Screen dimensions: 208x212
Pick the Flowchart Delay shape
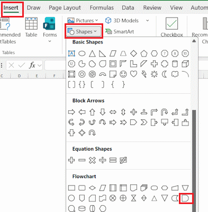185,198
